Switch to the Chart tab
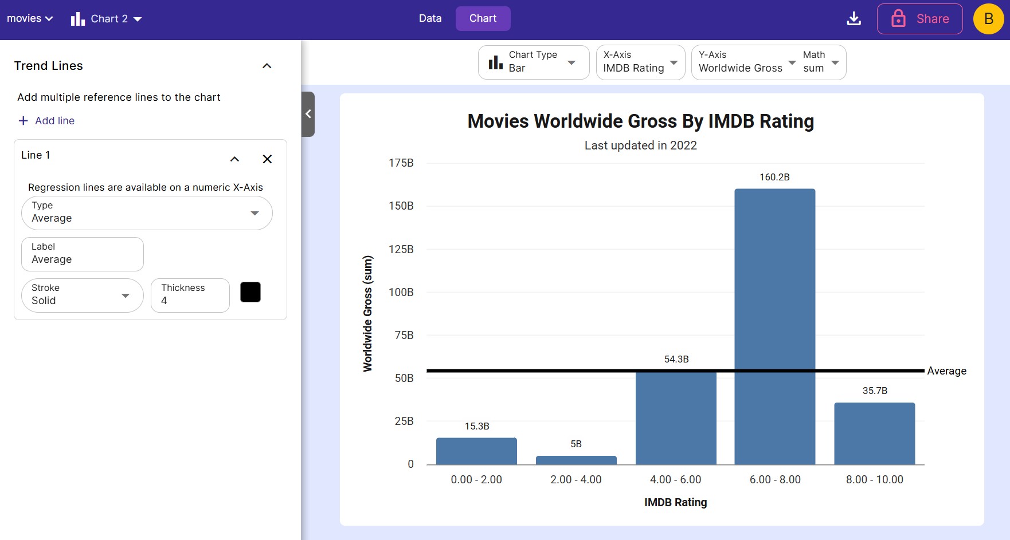The height and width of the screenshot is (540, 1010). tap(483, 18)
